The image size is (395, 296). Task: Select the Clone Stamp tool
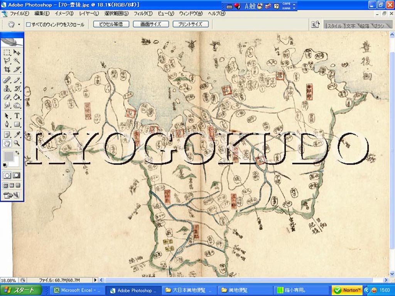coord(7,89)
